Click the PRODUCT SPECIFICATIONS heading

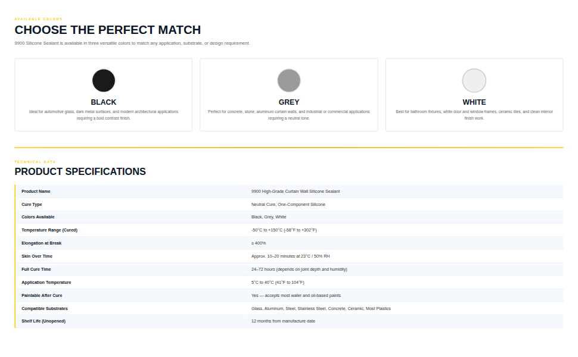(80, 171)
